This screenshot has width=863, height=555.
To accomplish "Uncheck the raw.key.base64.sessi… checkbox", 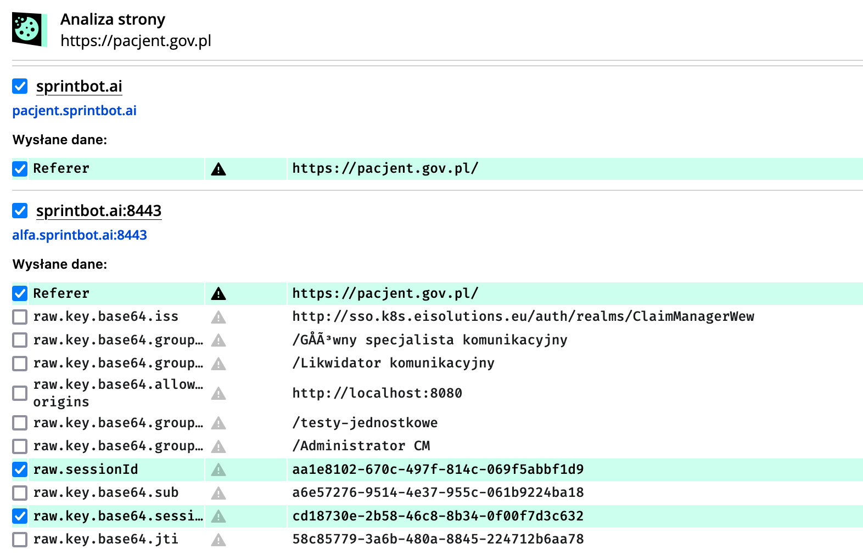I will click(20, 516).
